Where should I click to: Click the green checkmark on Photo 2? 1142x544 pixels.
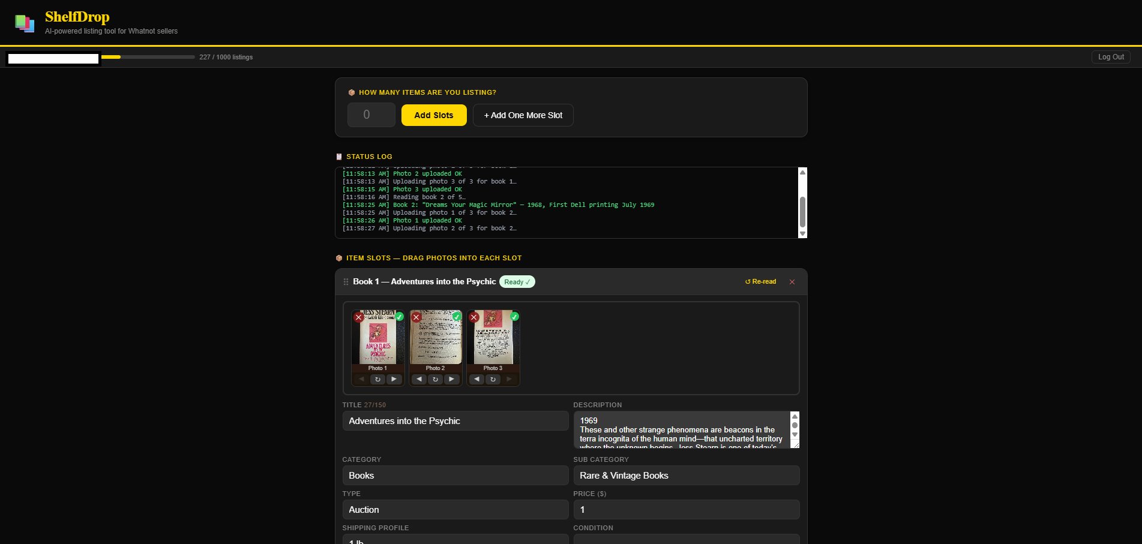pos(457,317)
